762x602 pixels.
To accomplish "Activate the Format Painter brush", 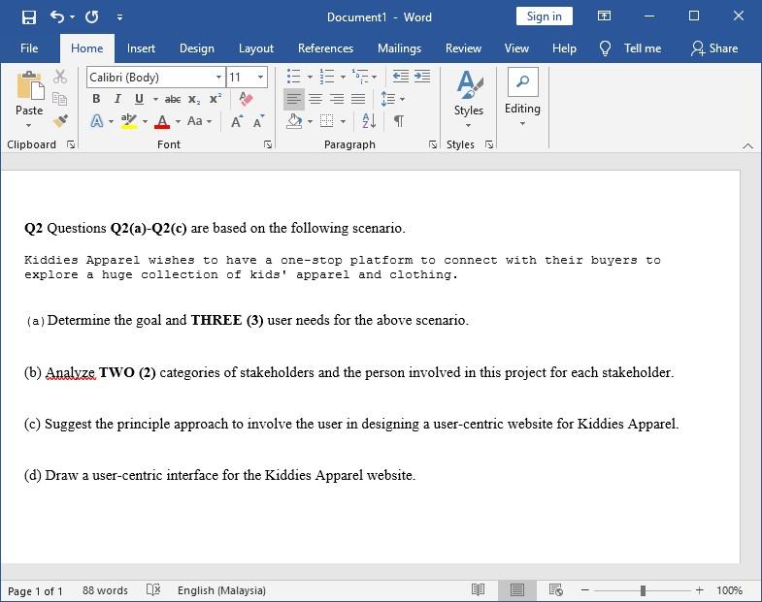I will 60,121.
